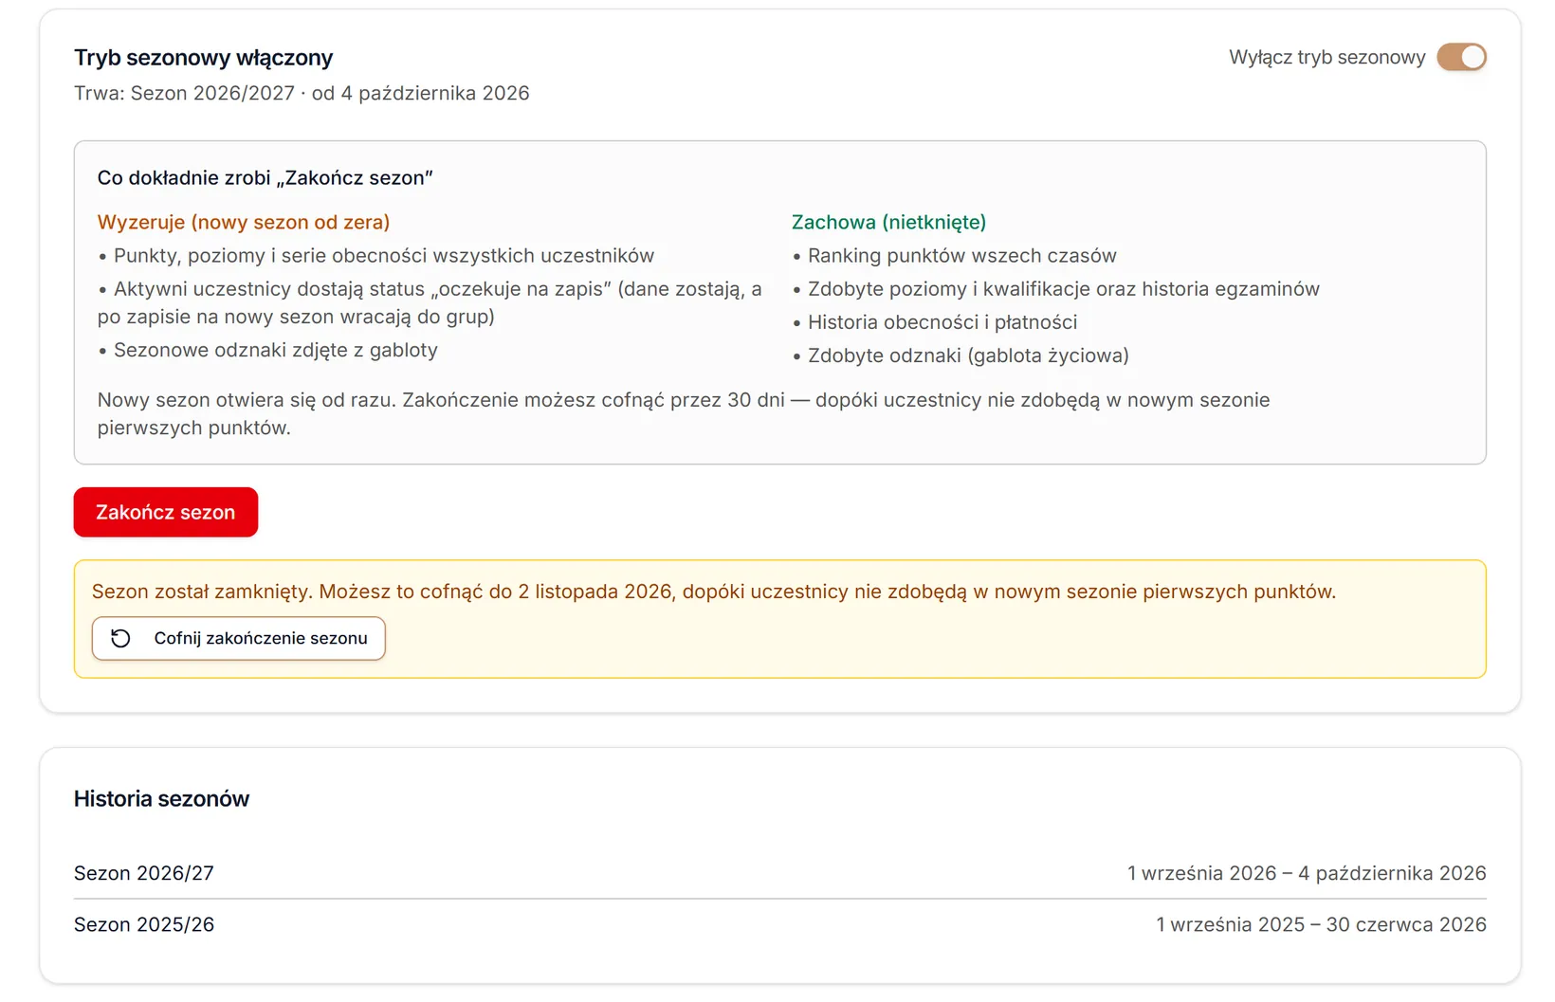Screen dimensions: 1555x1002
Task: Click "Cofnij zakończenie sezonu" button
Action: click(239, 638)
